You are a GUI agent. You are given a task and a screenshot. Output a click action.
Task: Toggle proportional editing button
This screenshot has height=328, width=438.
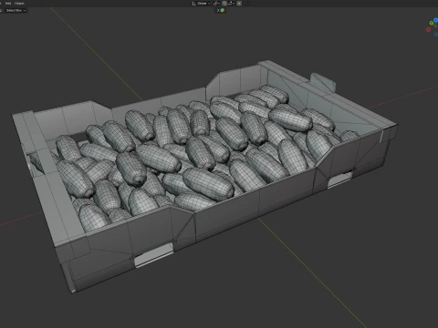[239, 4]
